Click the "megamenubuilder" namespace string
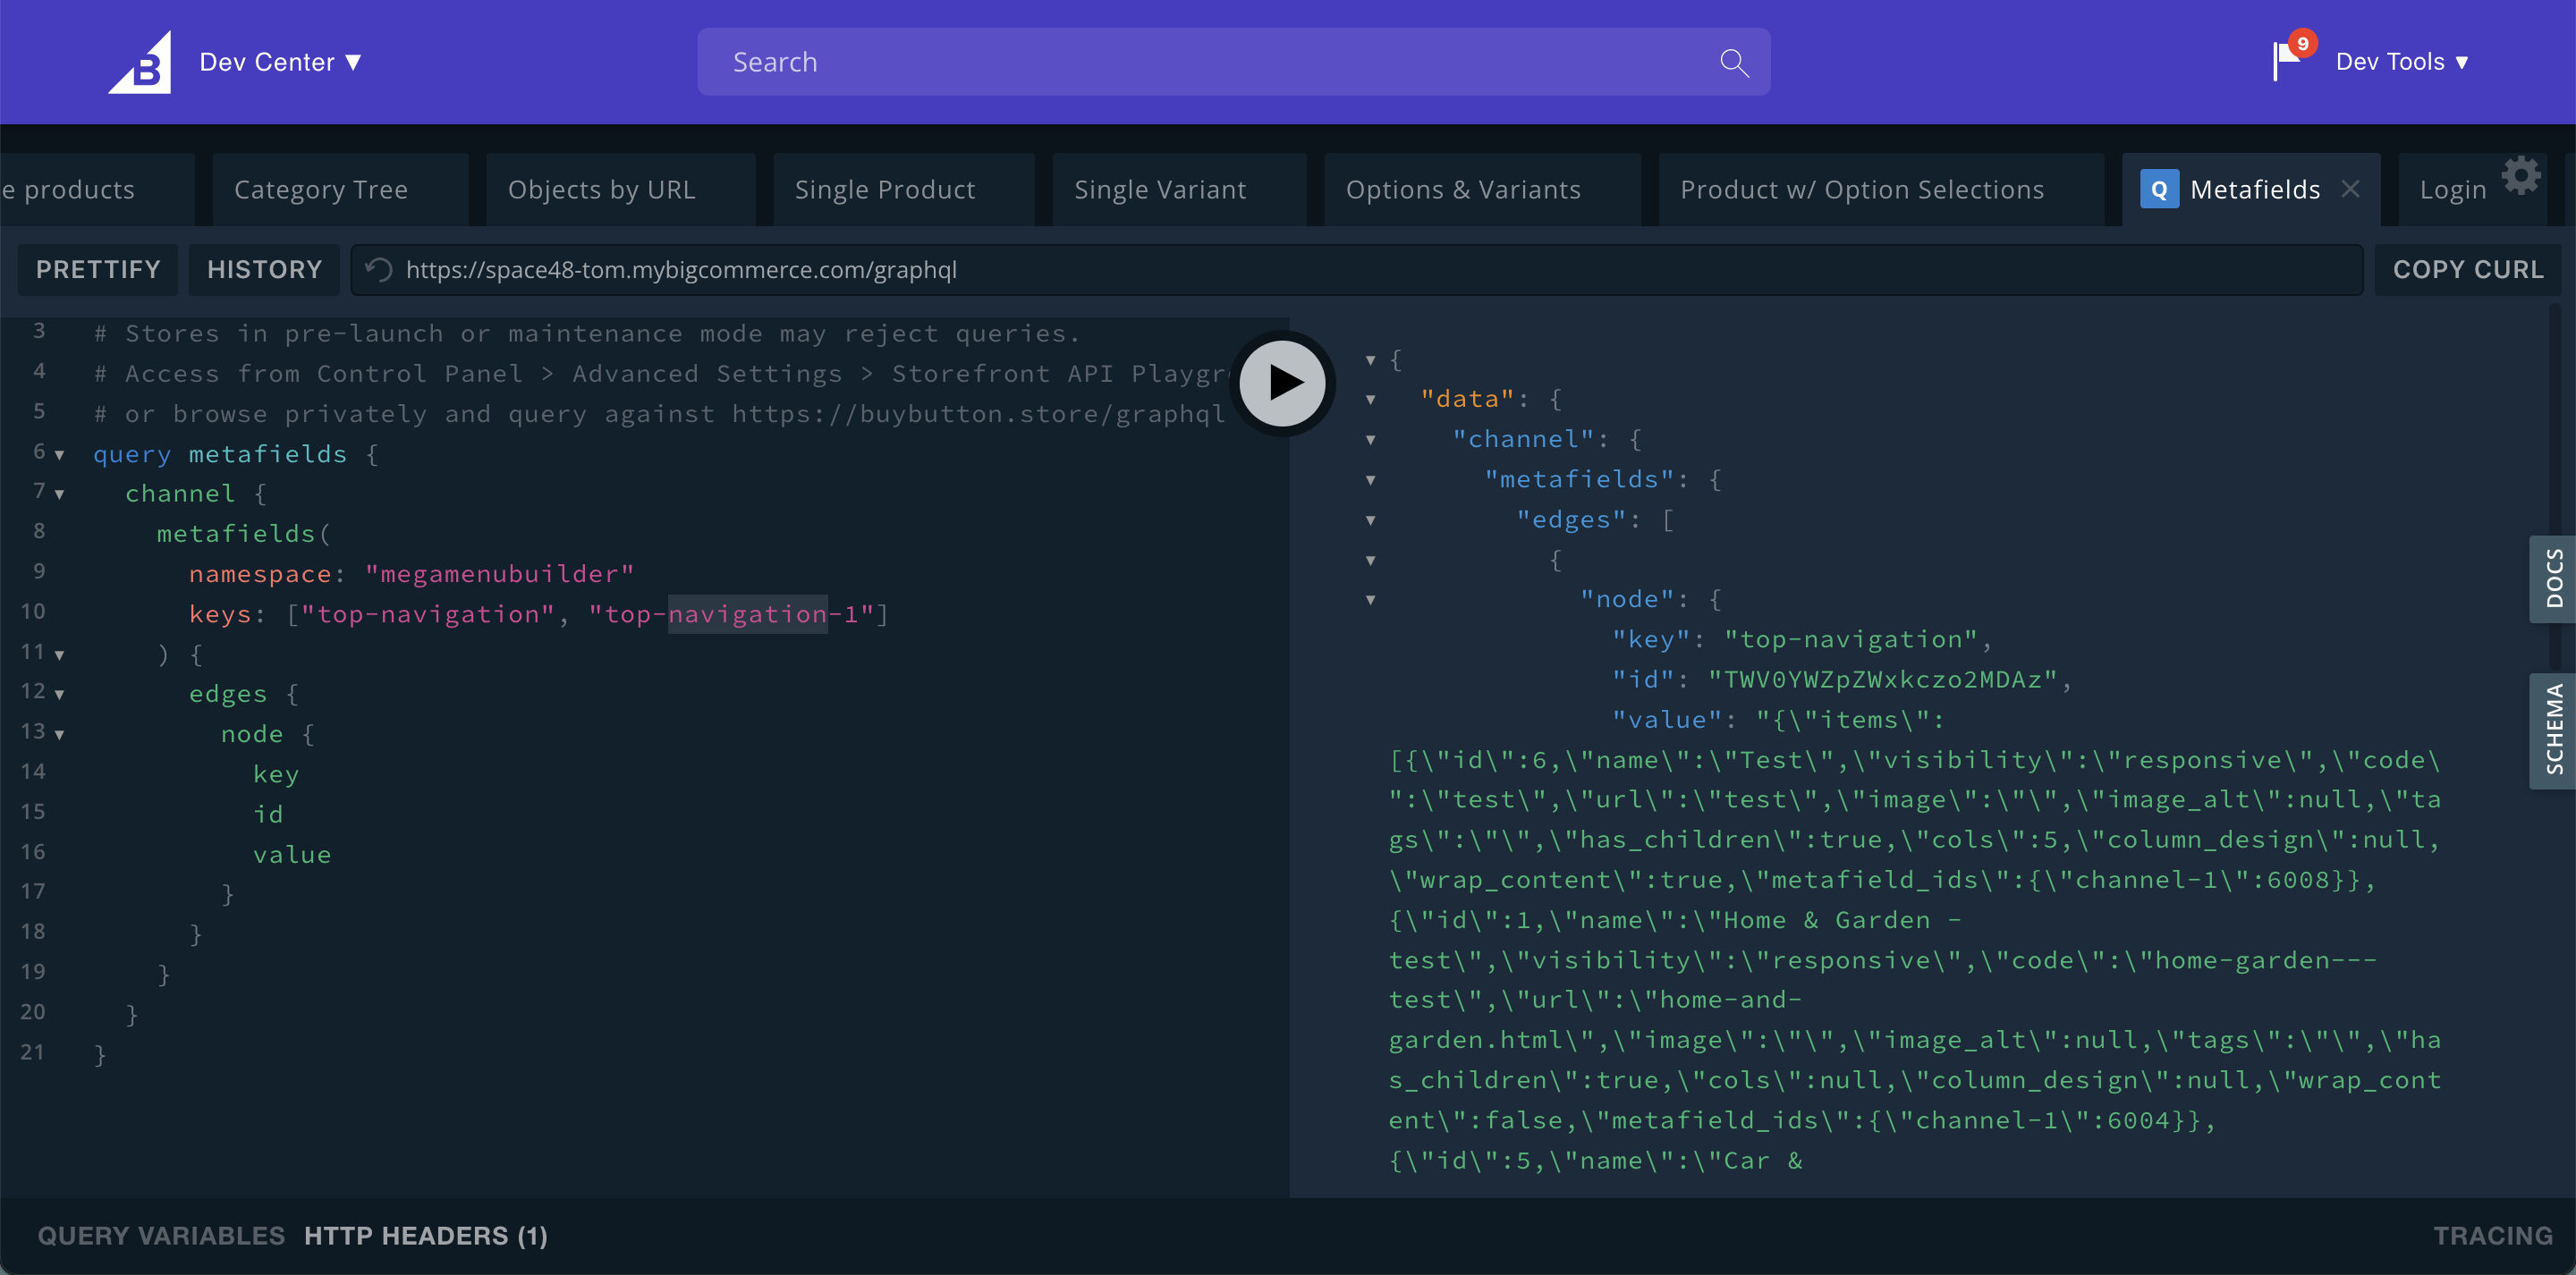Image resolution: width=2576 pixels, height=1275 pixels. 499,574
